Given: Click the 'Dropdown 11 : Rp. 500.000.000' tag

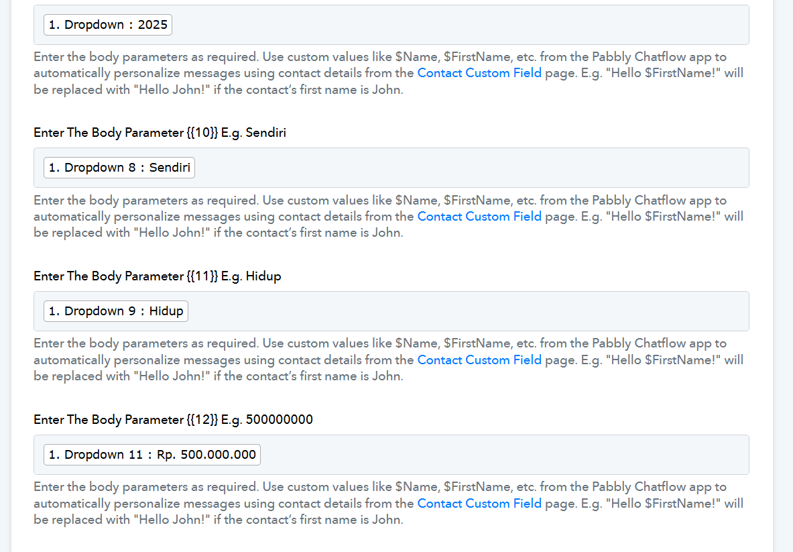Looking at the screenshot, I should tap(152, 455).
